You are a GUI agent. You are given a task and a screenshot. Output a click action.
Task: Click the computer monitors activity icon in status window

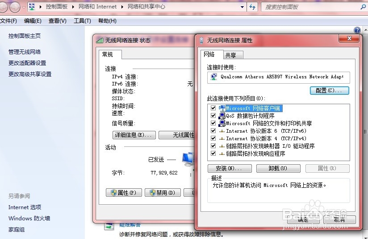pos(188,159)
